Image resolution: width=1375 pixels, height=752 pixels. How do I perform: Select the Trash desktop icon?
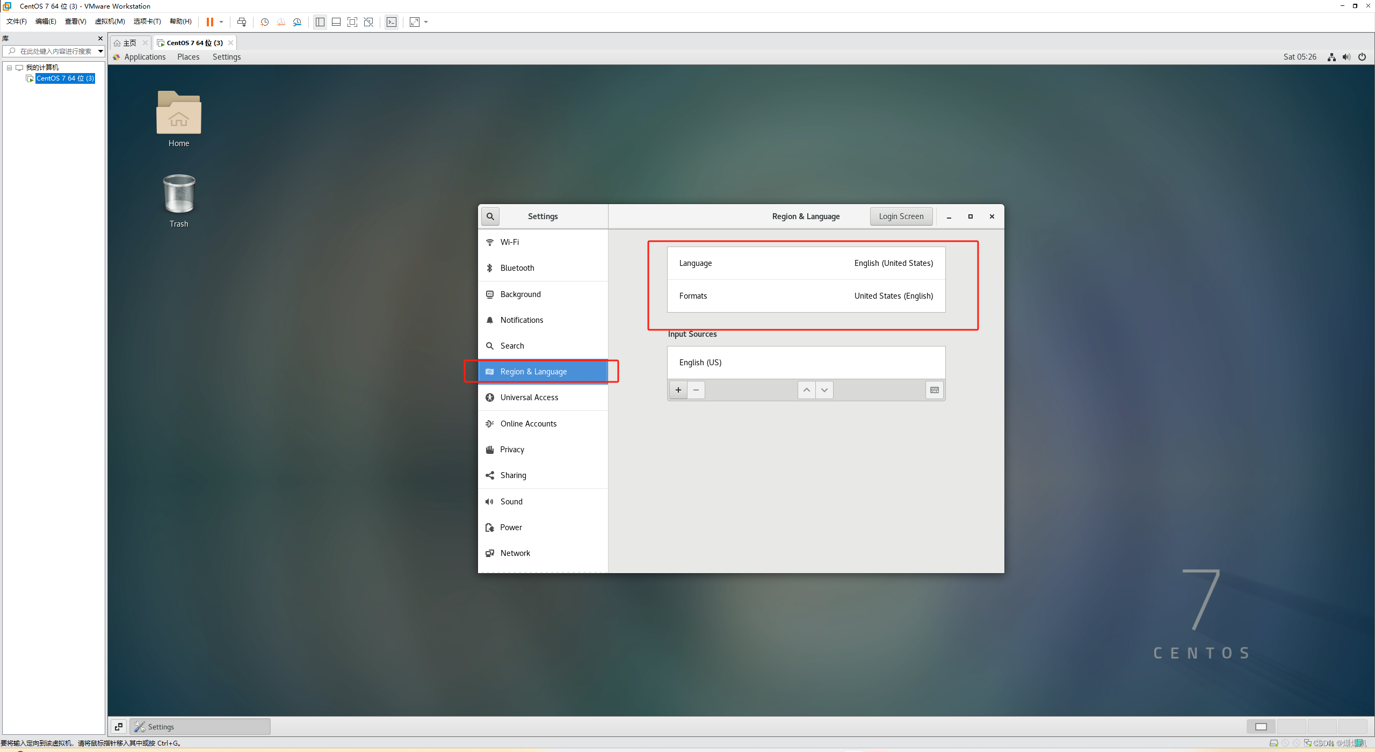pos(179,201)
